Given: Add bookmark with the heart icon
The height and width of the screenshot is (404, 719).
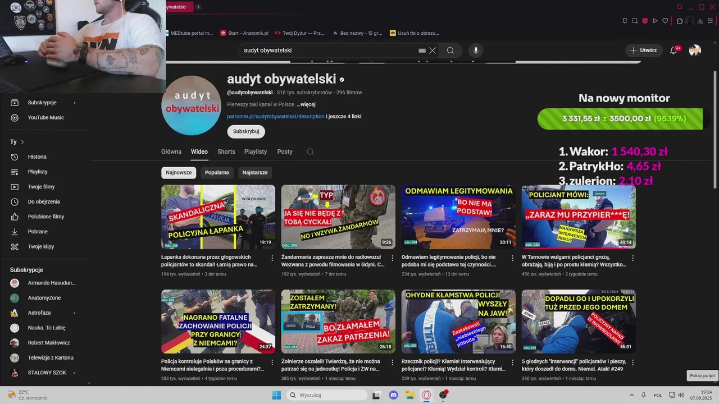Looking at the screenshot, I should tap(666, 21).
